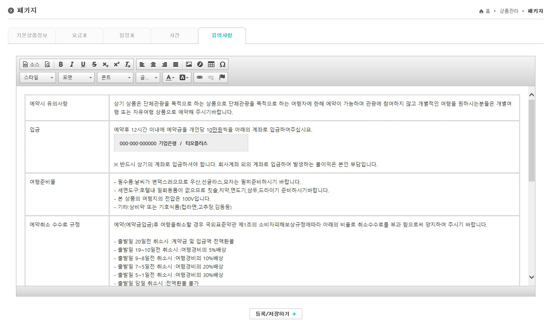Switch to the 사진 tab
Screen dimensions: 553x334
(174, 35)
